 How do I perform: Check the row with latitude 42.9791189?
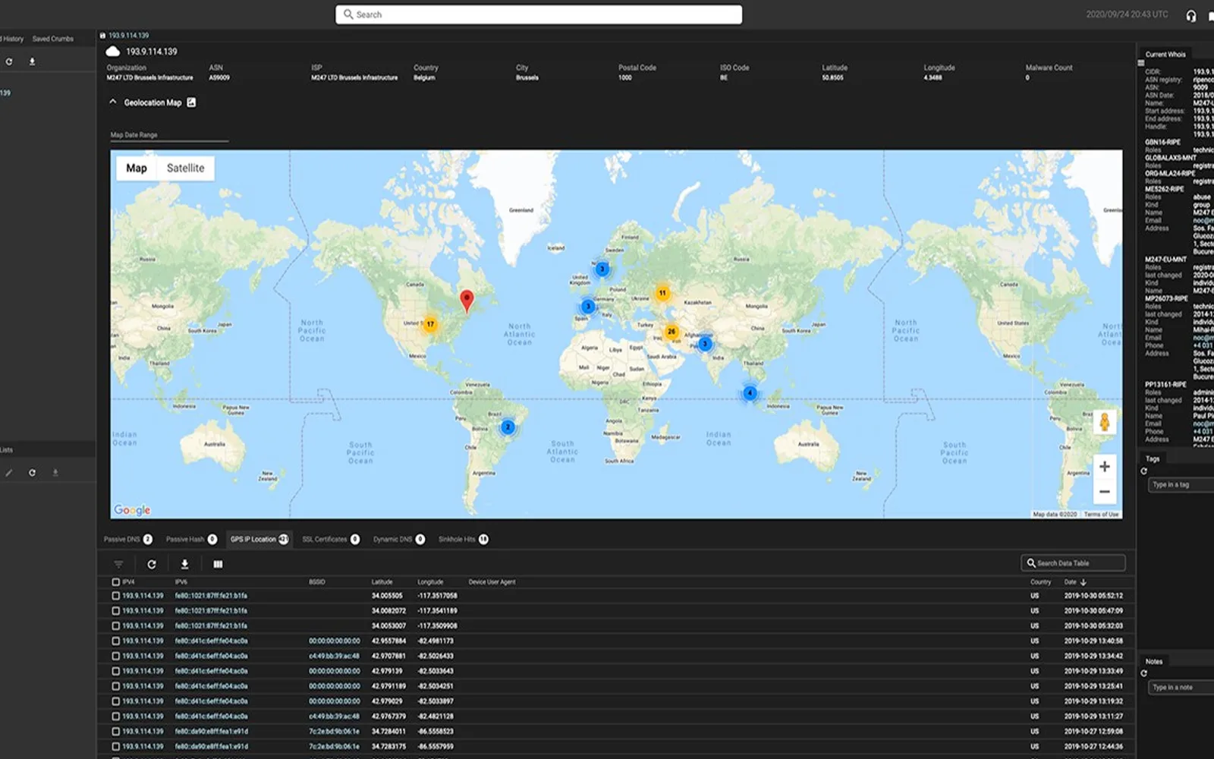click(x=116, y=686)
